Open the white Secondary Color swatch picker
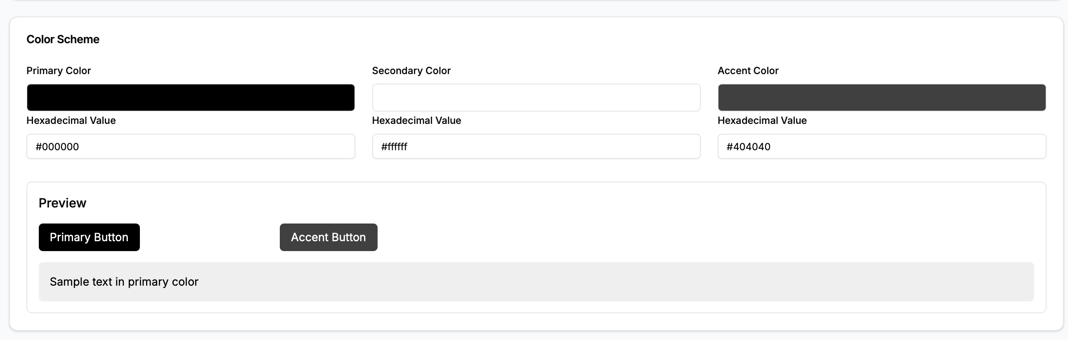This screenshot has height=340, width=1068. coord(536,98)
